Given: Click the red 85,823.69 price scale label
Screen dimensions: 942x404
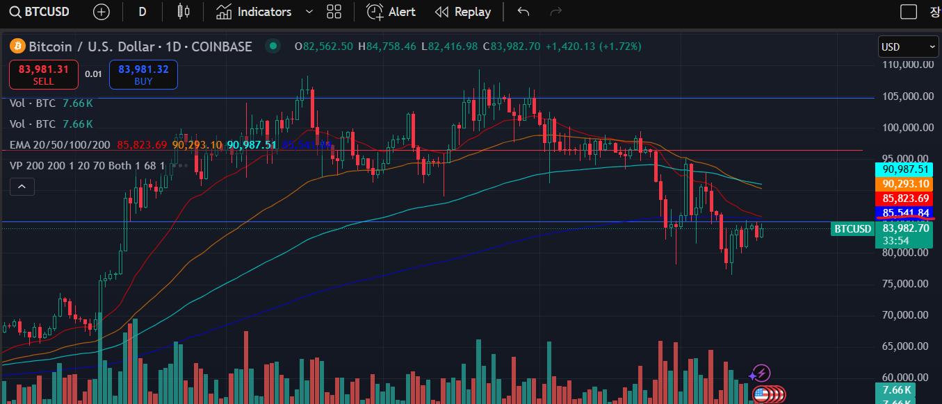Looking at the screenshot, I should point(905,198).
